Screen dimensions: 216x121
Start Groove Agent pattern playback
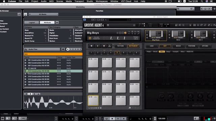[98, 46]
